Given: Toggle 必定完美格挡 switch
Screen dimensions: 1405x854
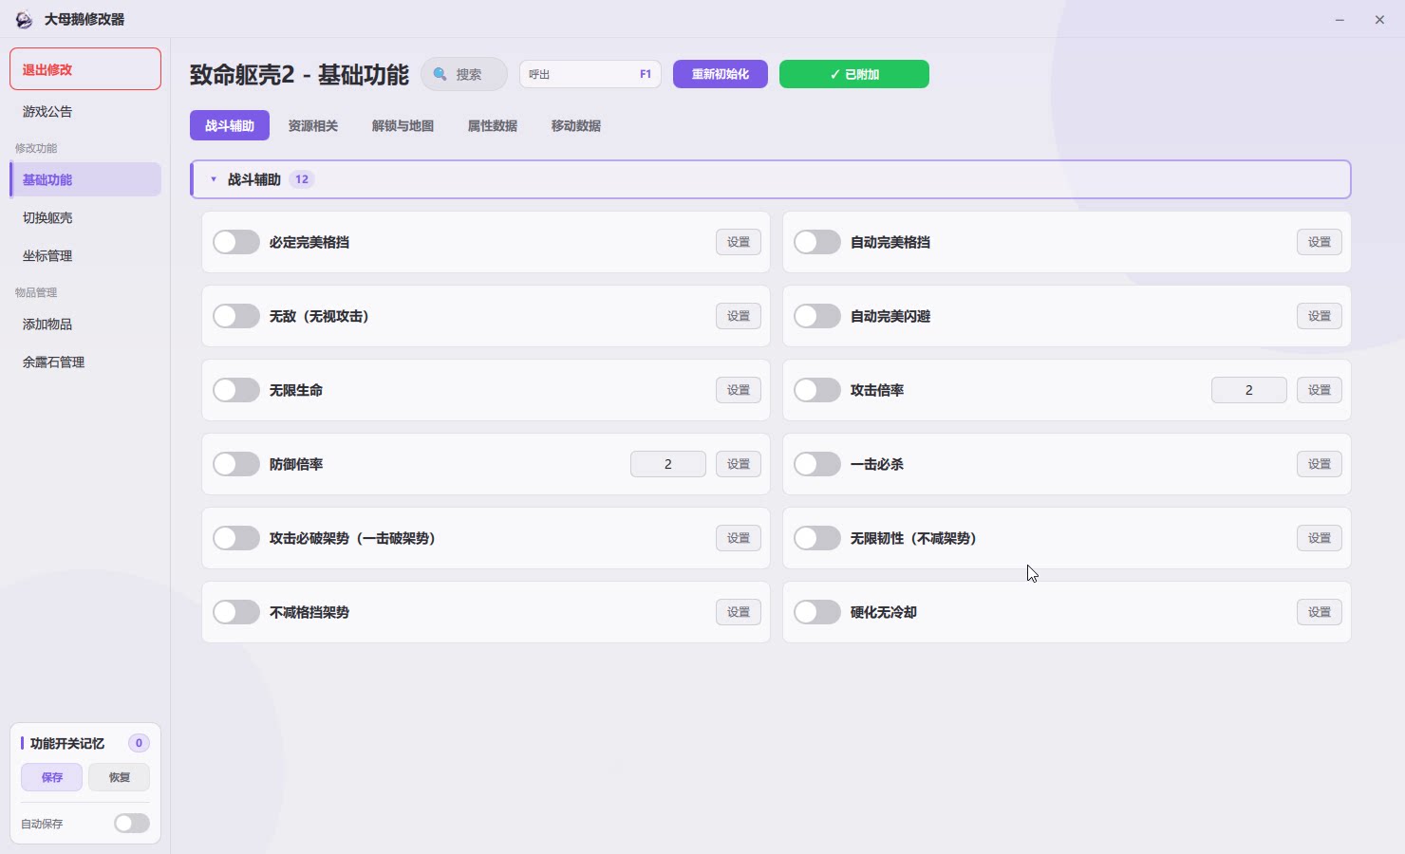Looking at the screenshot, I should 236,242.
